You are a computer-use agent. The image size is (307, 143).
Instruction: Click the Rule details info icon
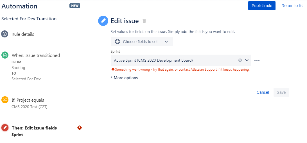5,34
